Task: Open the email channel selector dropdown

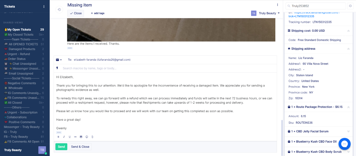Action: (x=59, y=60)
